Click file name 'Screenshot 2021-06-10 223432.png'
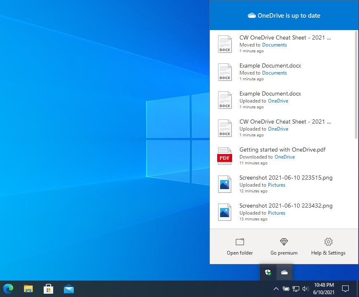 click(x=286, y=206)
